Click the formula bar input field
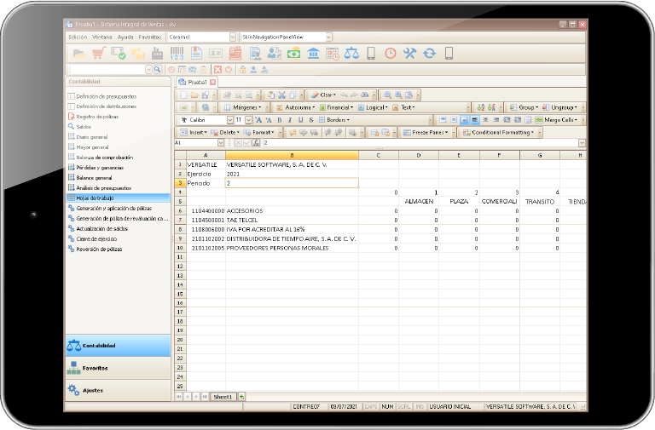Screen dimensions: 655x430 pyautogui.click(x=420, y=143)
